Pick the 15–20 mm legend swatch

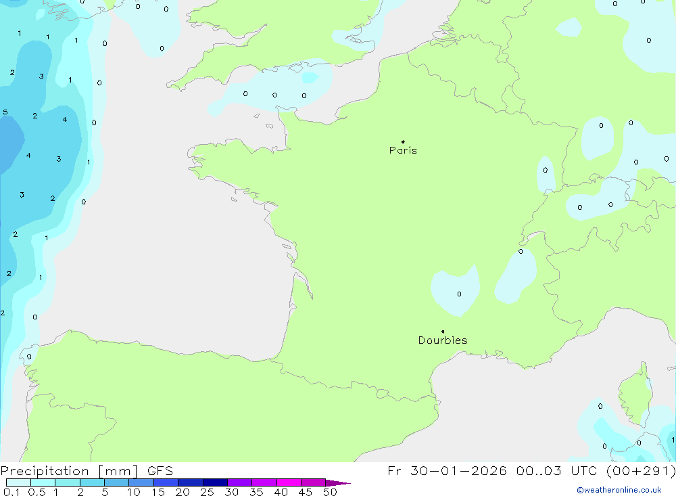tap(166, 482)
